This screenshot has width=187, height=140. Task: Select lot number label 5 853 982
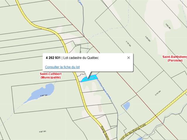[x=168, y=26]
